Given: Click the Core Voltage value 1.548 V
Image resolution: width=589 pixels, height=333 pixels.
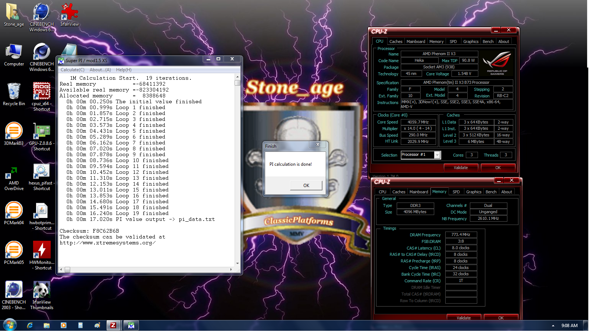Looking at the screenshot, I should click(x=464, y=74).
